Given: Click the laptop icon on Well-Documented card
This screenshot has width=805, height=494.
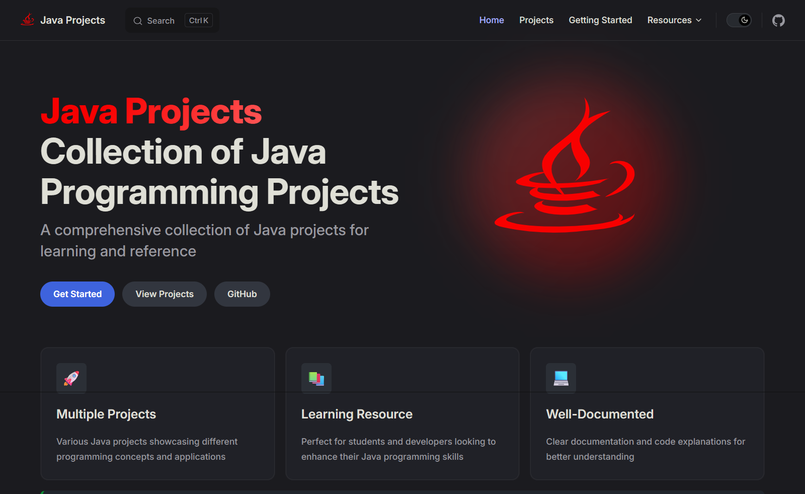Looking at the screenshot, I should point(561,378).
